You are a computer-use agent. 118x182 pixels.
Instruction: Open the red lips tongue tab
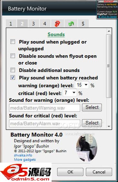(57, 24)
